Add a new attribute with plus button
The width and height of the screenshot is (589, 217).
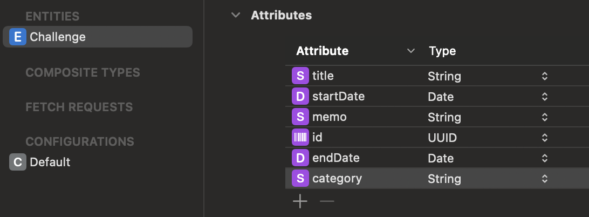tap(300, 202)
